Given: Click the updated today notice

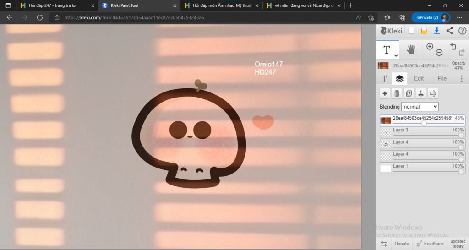Looking at the screenshot, I should (458, 244).
